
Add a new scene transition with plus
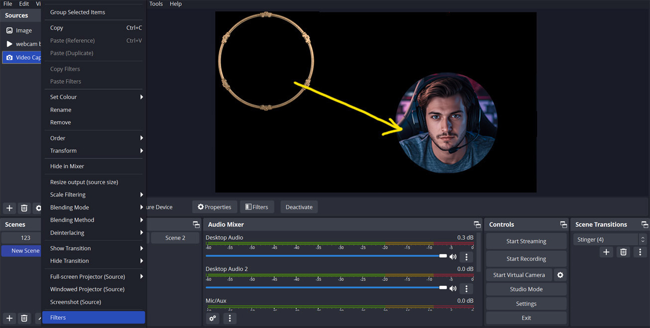(x=606, y=252)
